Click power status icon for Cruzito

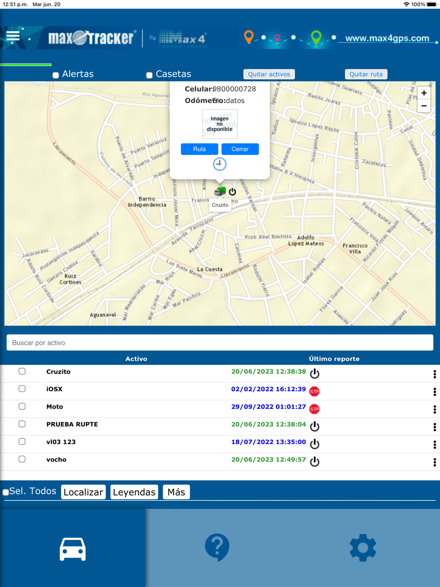pyautogui.click(x=315, y=374)
